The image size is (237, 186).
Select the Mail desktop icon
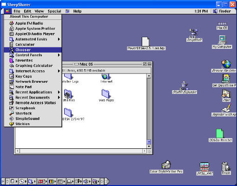tap(226, 95)
